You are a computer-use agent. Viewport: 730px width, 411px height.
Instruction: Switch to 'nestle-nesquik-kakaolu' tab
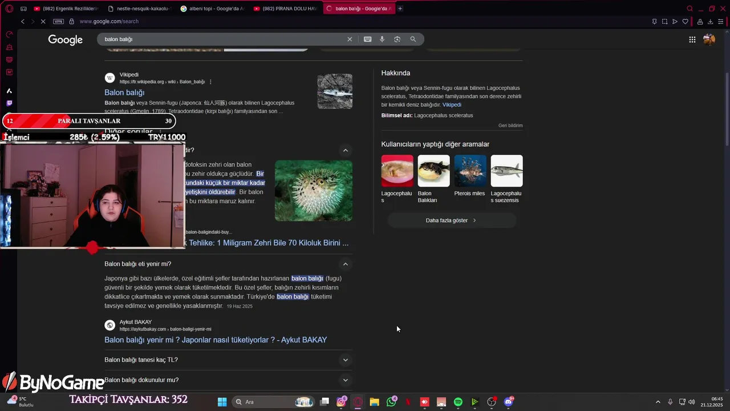coord(139,9)
